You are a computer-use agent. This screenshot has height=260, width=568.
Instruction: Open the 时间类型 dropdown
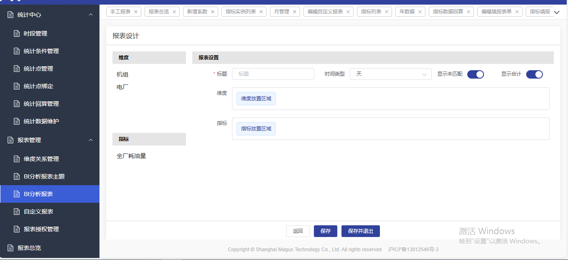click(x=390, y=74)
